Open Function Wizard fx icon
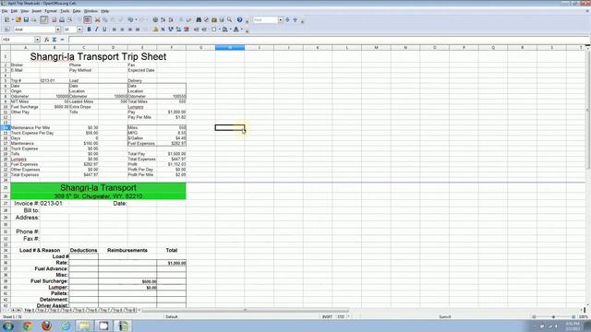Screen dimensions: 591x332 (47, 40)
